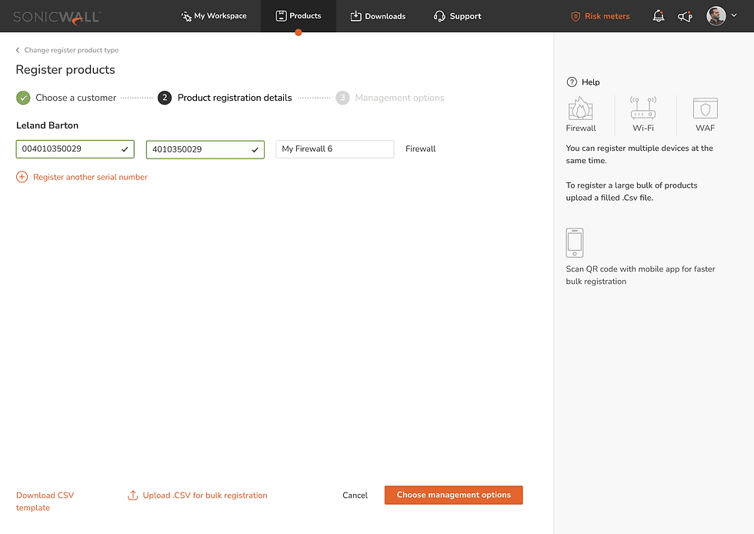Click the Downloads tray icon
The height and width of the screenshot is (534, 754).
[355, 16]
